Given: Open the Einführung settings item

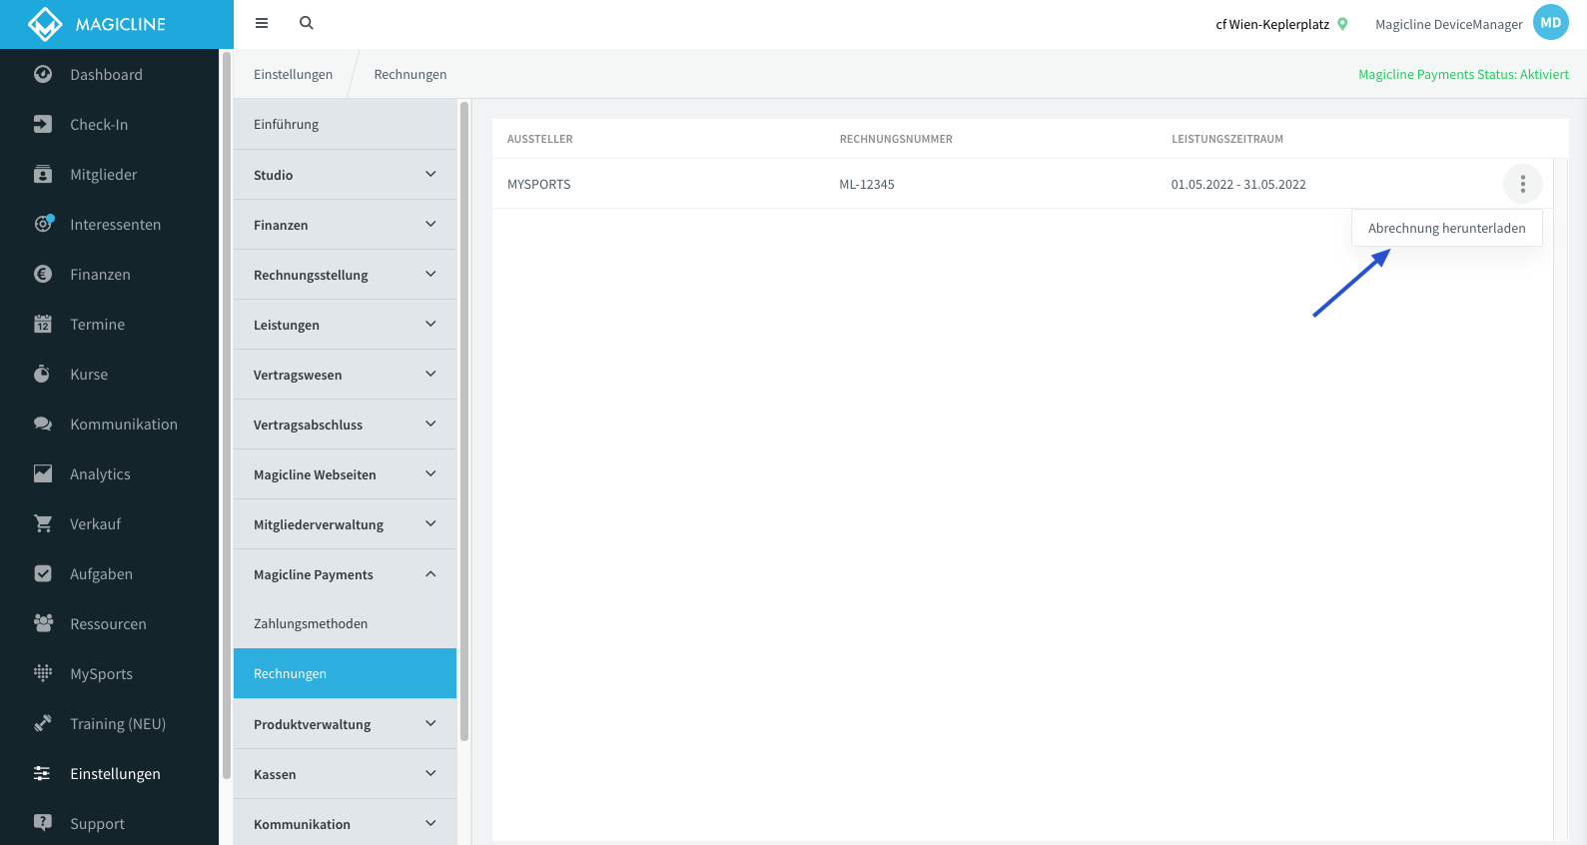Looking at the screenshot, I should pos(345,125).
